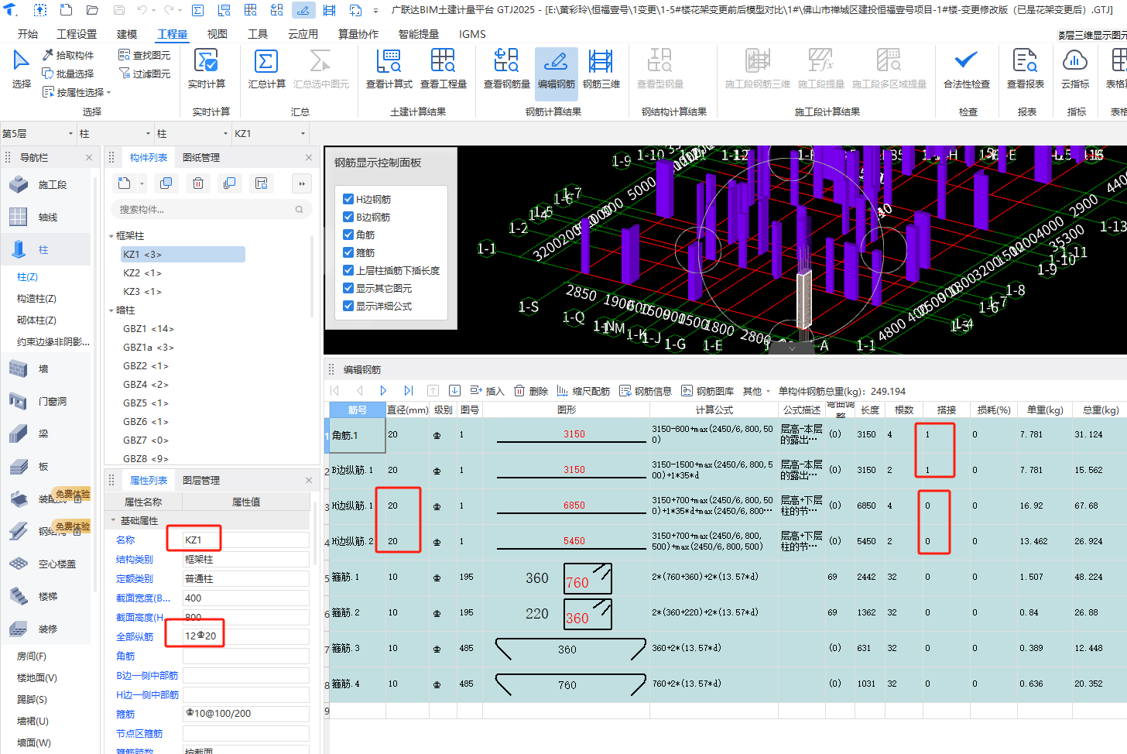1127x754 pixels.
Task: Go to next rebar row arrow
Action: [x=383, y=391]
